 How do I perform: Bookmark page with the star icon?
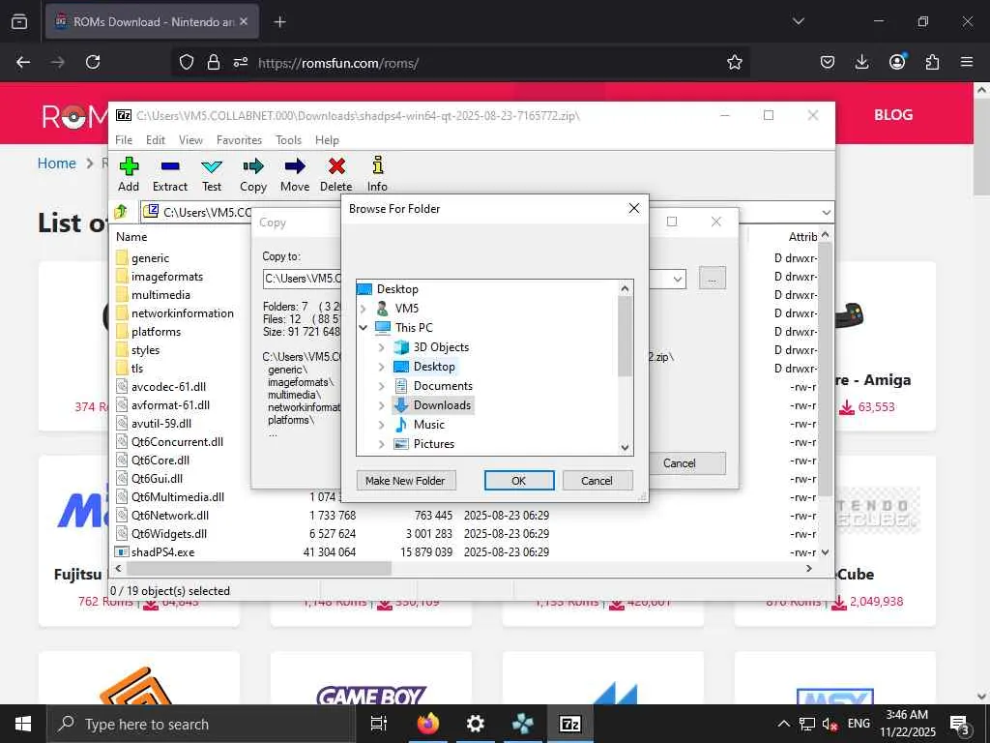(735, 62)
